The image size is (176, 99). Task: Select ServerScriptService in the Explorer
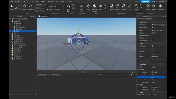pos(20,45)
